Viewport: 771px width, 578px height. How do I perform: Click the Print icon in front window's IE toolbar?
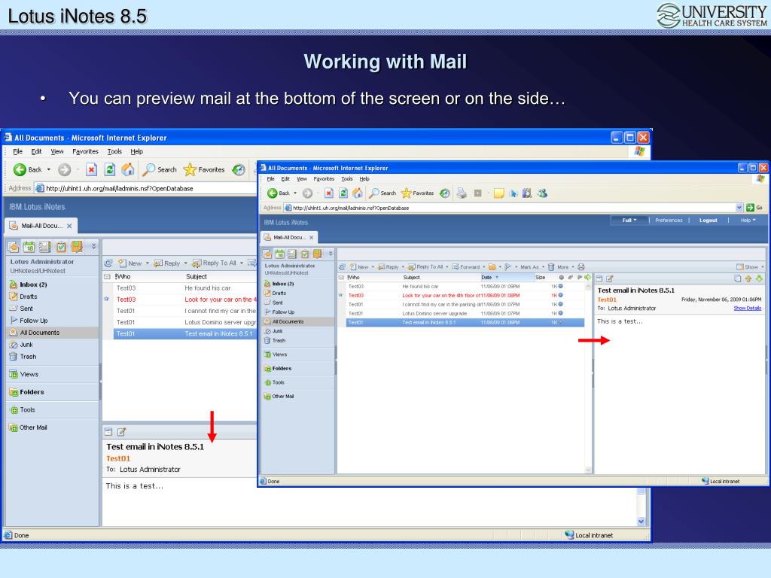point(462,193)
